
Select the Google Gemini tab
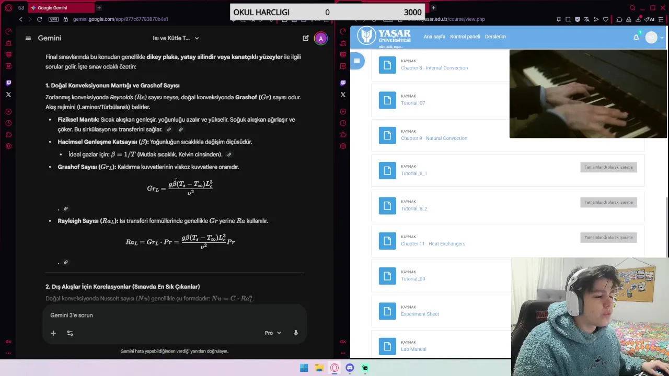61,8
